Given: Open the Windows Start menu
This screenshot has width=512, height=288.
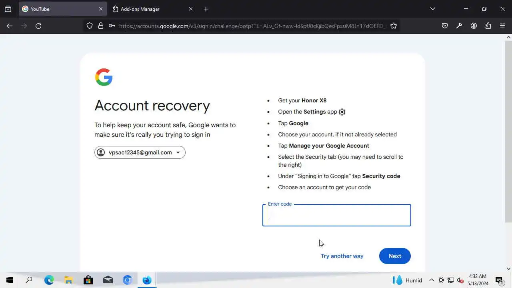Looking at the screenshot, I should (x=10, y=280).
